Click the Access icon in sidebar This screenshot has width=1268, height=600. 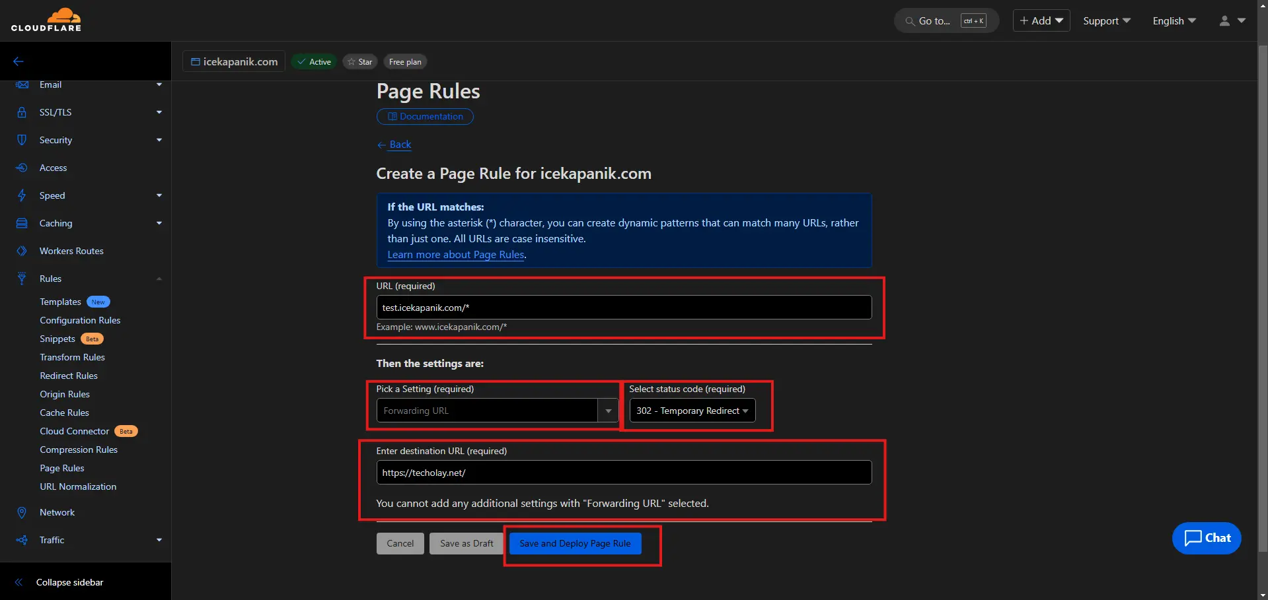(x=22, y=168)
